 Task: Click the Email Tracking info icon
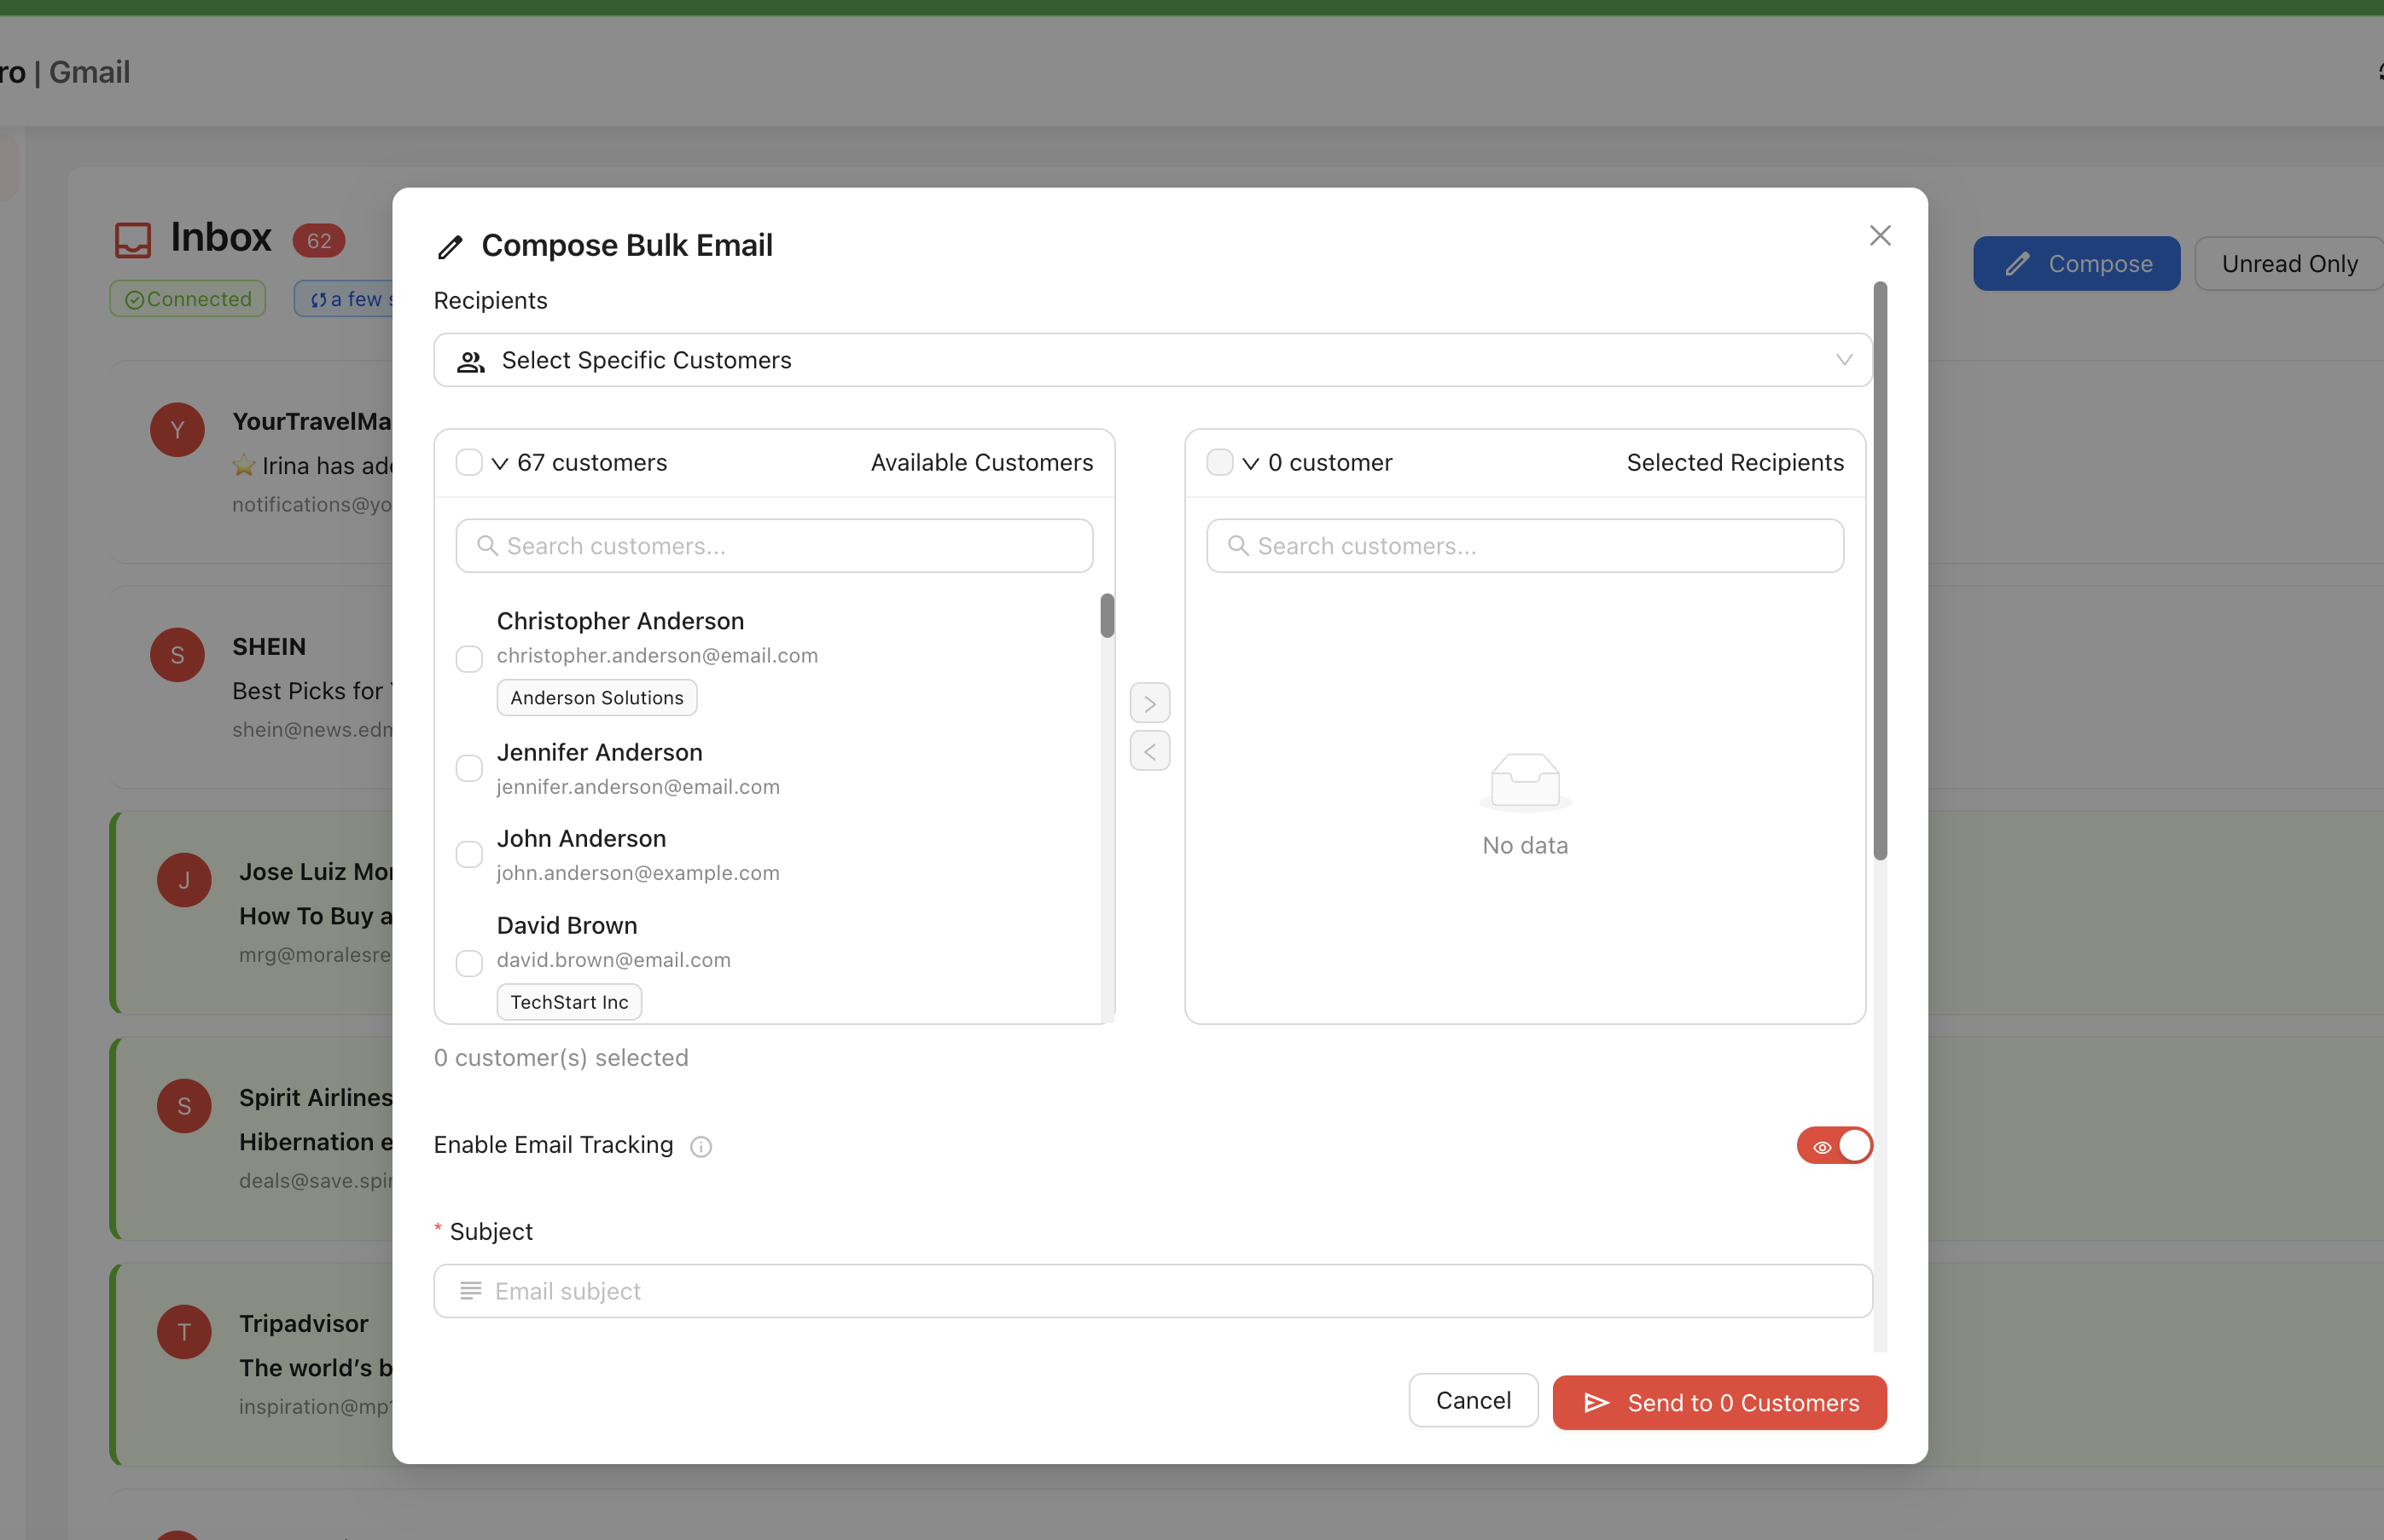pyautogui.click(x=701, y=1147)
